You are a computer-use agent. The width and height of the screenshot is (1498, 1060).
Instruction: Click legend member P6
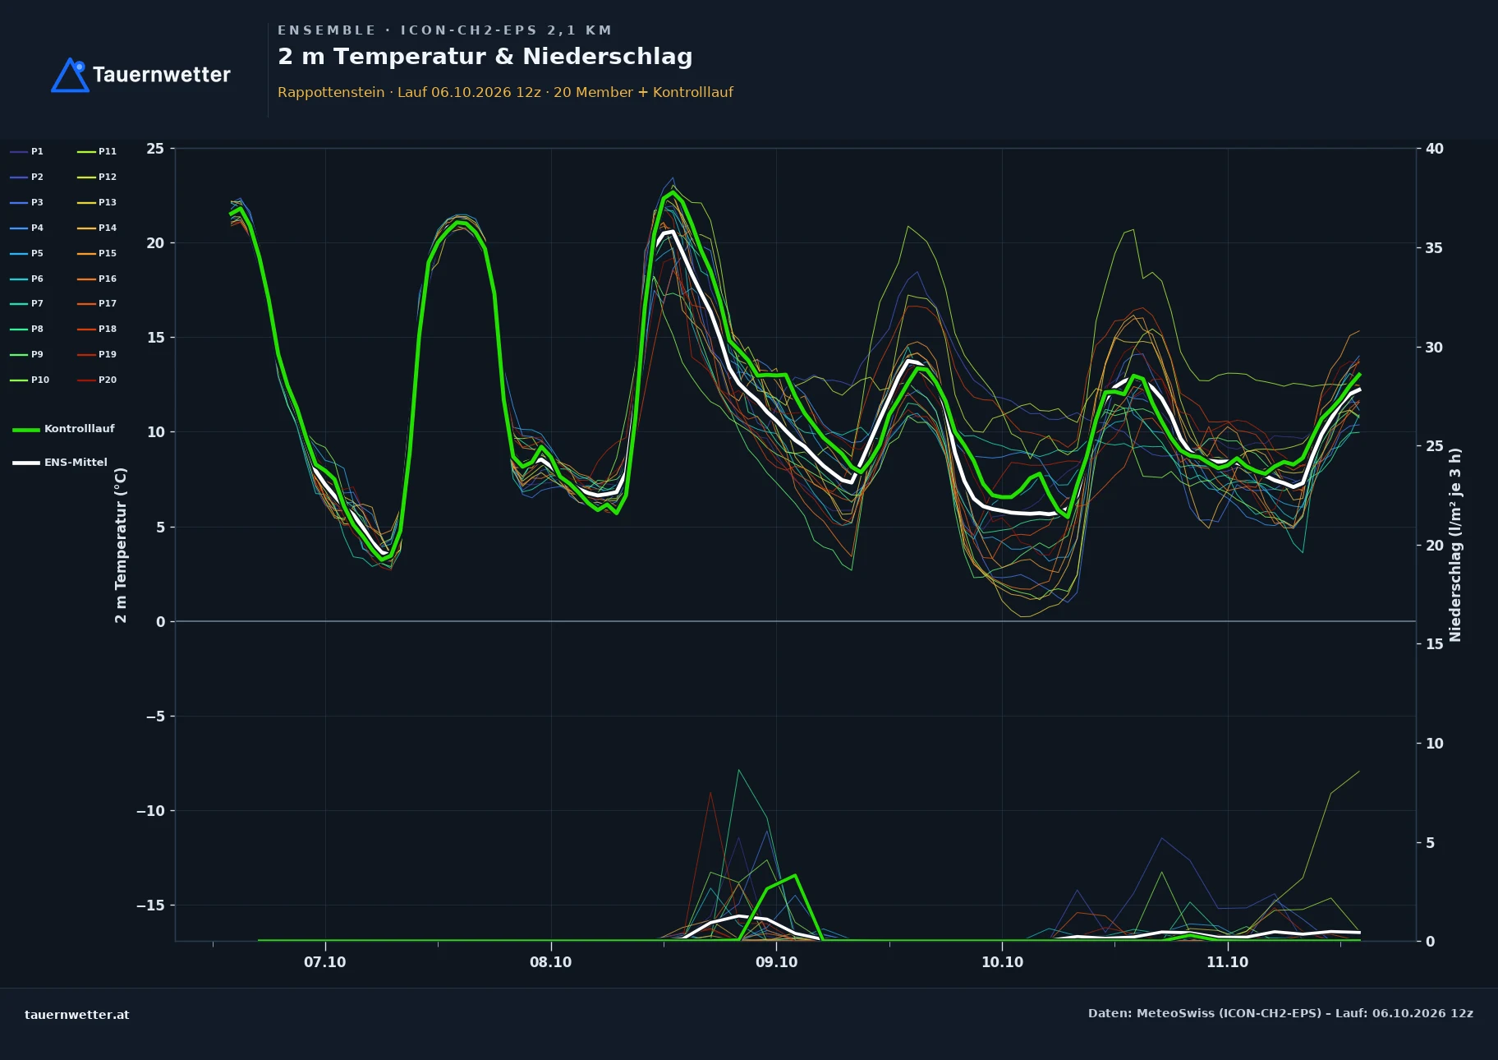(x=27, y=279)
